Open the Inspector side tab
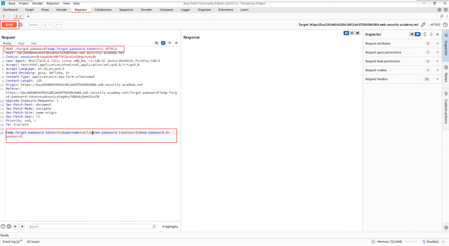The height and width of the screenshot is (246, 449). pos(445,45)
